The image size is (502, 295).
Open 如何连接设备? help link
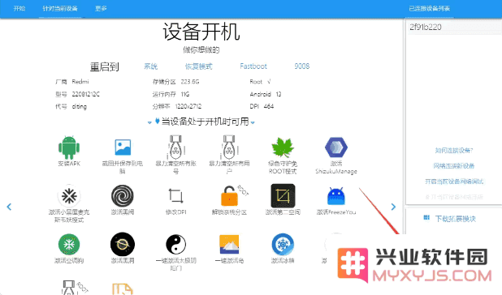click(x=454, y=151)
